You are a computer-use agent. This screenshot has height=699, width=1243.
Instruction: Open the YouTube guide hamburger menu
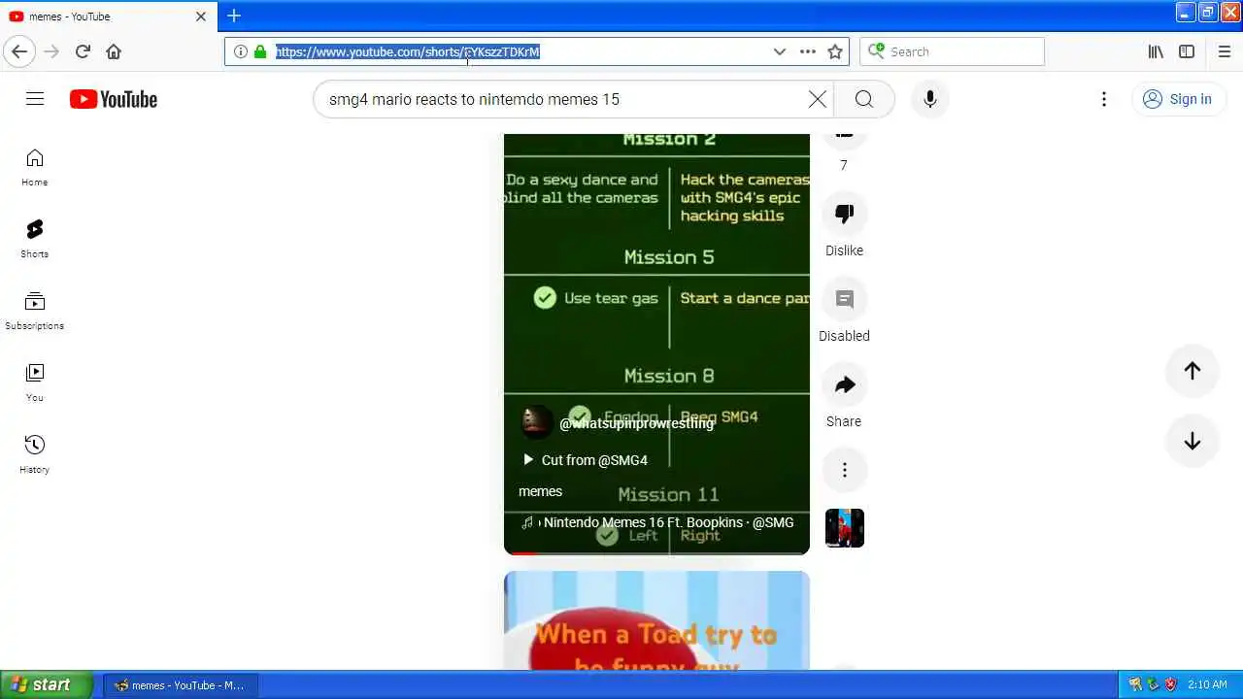pos(35,99)
